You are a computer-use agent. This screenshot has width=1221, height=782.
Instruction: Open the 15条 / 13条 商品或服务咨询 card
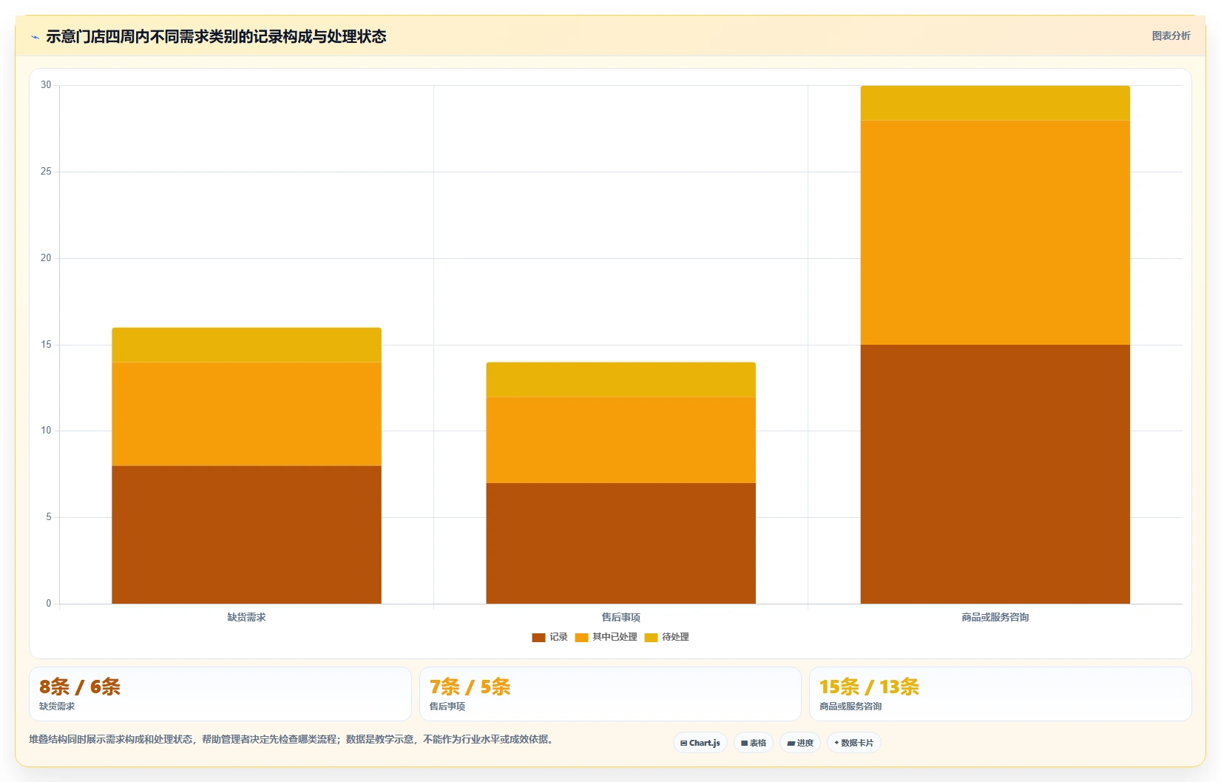click(1000, 694)
